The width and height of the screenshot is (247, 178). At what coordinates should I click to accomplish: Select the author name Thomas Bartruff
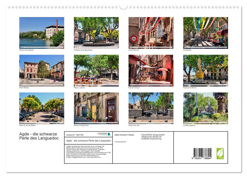[x=120, y=142]
